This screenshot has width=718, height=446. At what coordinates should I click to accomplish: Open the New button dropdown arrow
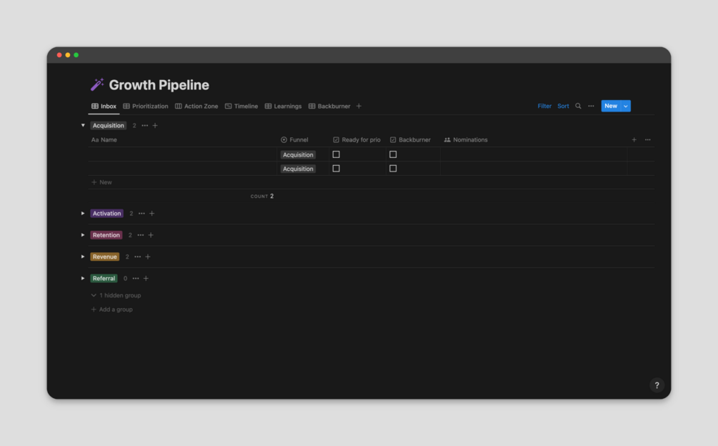tap(626, 106)
